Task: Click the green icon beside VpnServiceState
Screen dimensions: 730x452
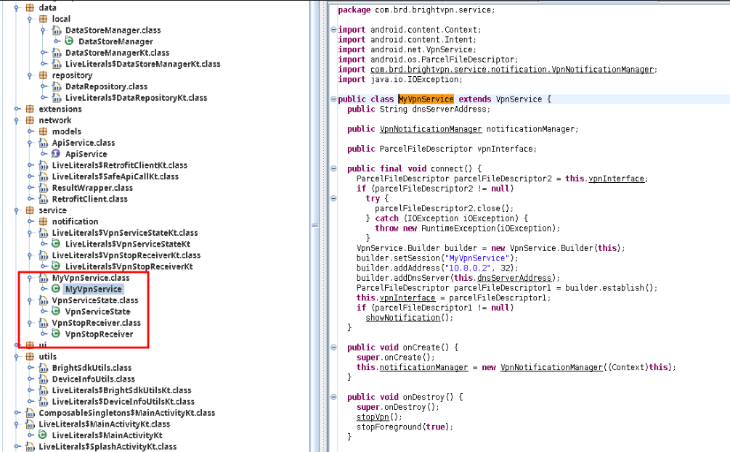Action: coord(56,311)
